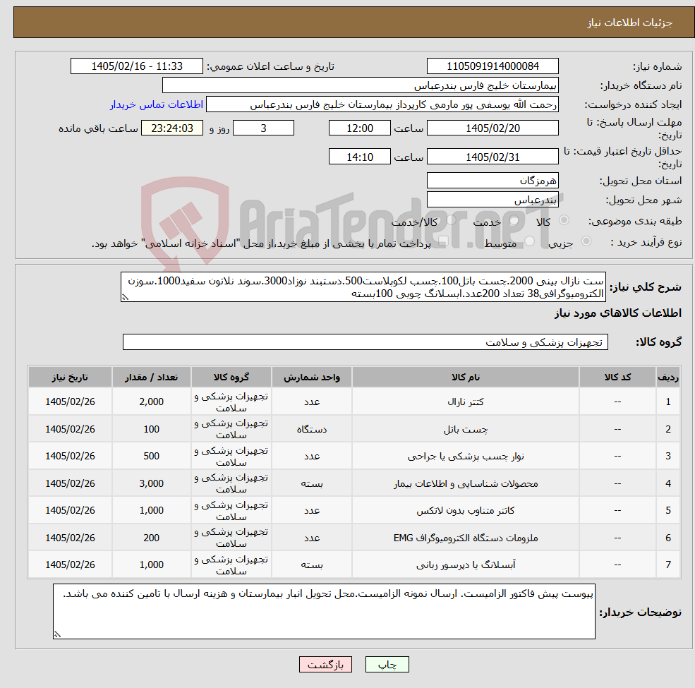The image size is (695, 688).
Task: Click the چاپ print button
Action: pyautogui.click(x=387, y=665)
